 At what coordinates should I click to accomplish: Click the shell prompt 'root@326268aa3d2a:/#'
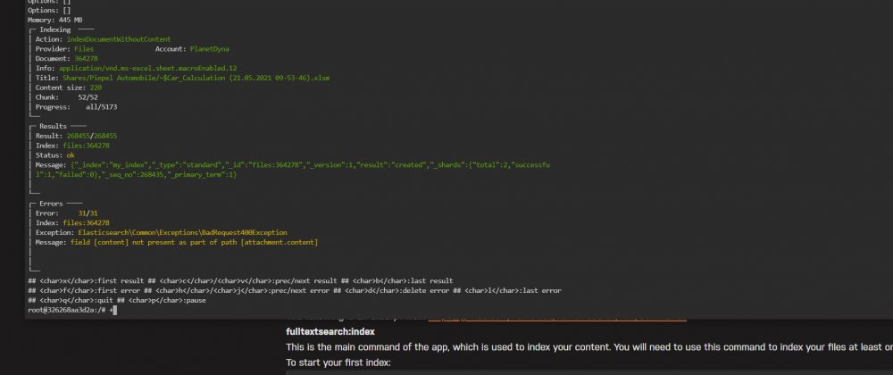click(x=68, y=310)
